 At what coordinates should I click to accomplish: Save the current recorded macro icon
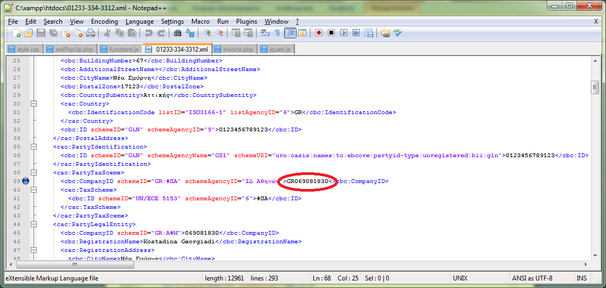point(368,33)
